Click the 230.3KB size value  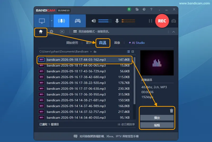click(124, 89)
